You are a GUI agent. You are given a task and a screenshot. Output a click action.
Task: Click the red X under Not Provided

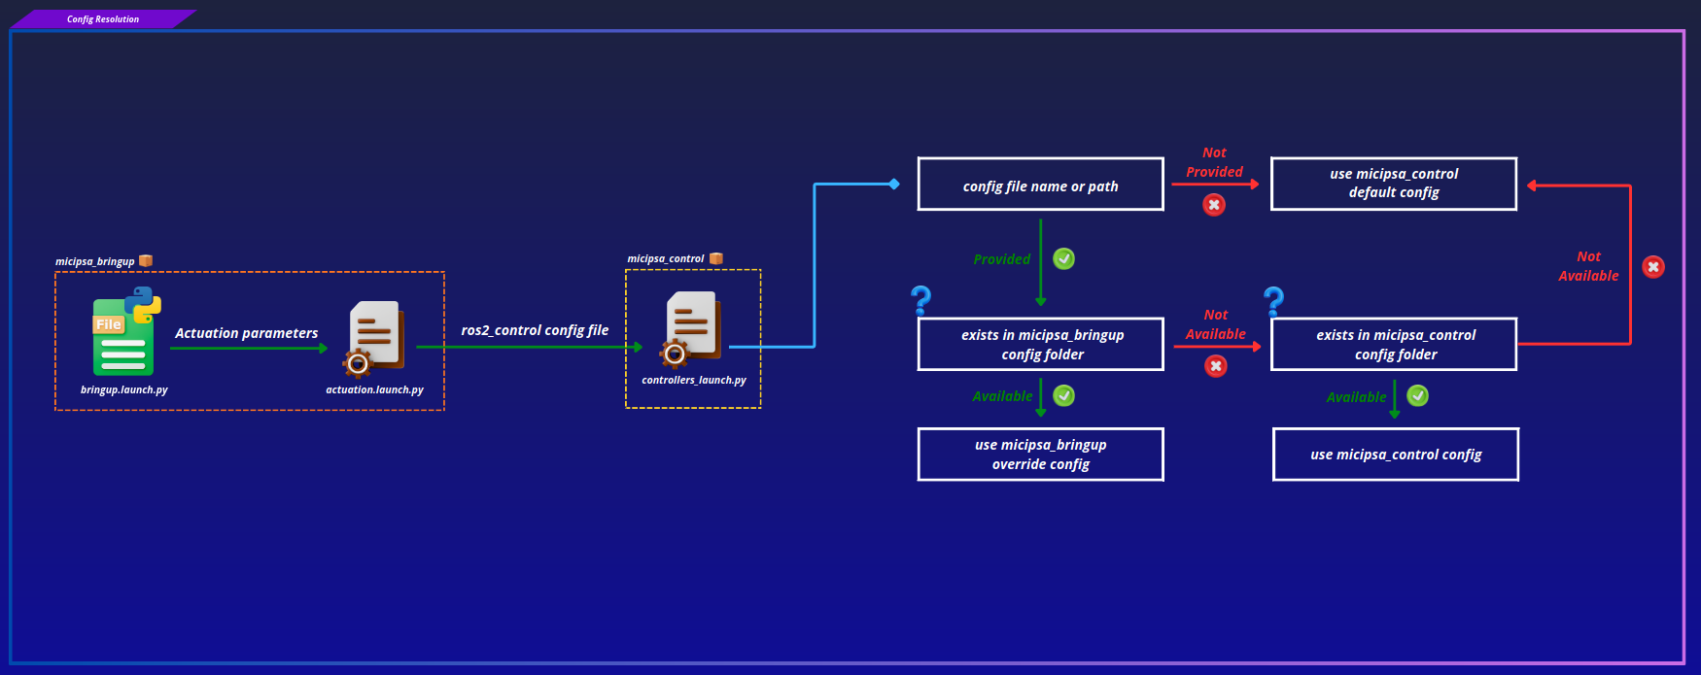[1214, 205]
